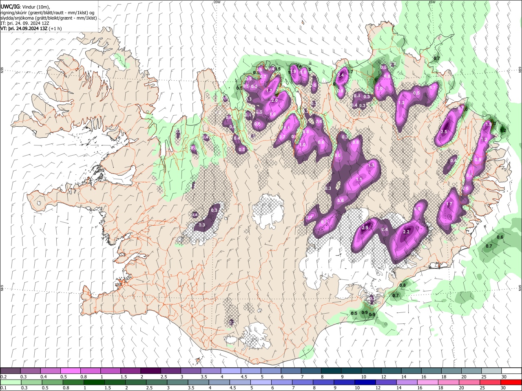Select the white upper legend swatch labeled 30
Image resolution: width=522 pixels, height=391 pixels.
(511, 371)
